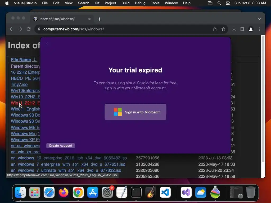Click the date and time display

click(250, 3)
